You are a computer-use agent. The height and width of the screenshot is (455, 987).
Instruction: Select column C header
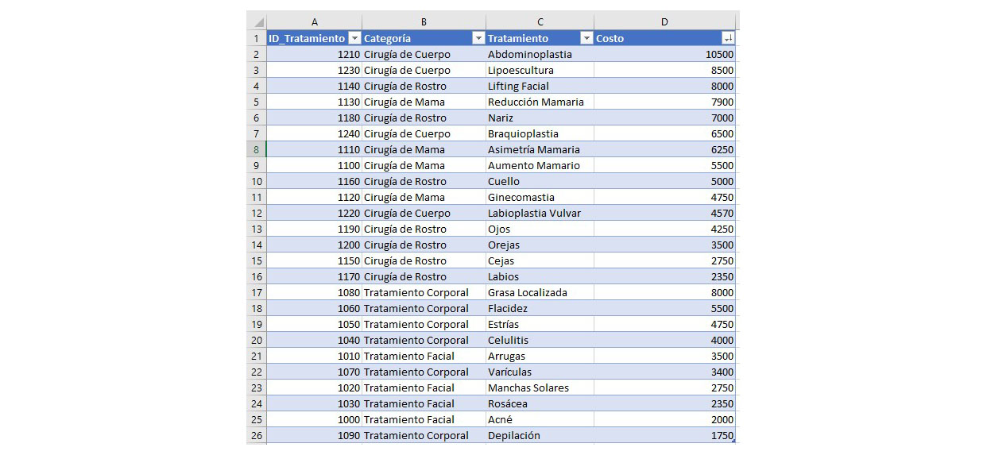(x=540, y=22)
